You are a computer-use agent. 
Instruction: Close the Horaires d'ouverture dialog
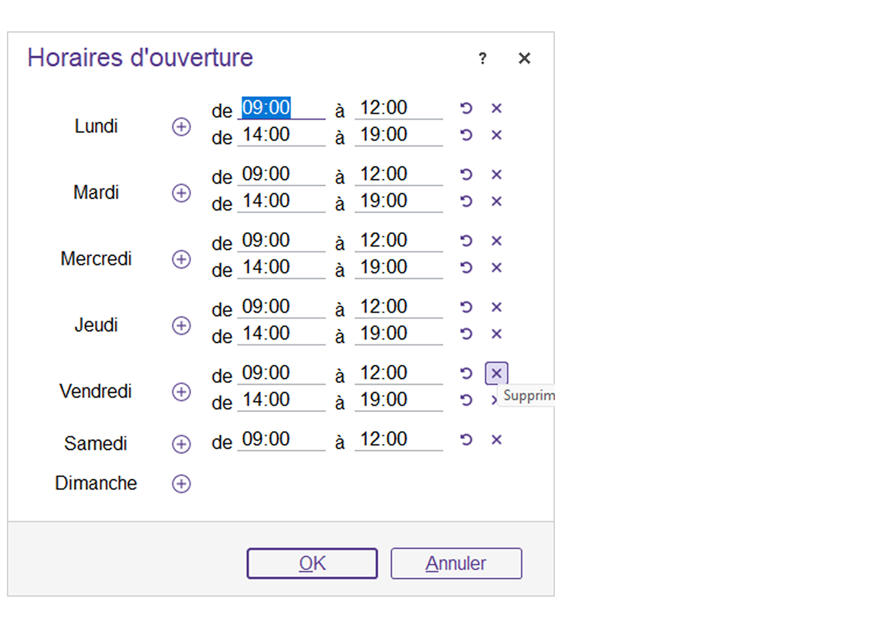tap(524, 58)
